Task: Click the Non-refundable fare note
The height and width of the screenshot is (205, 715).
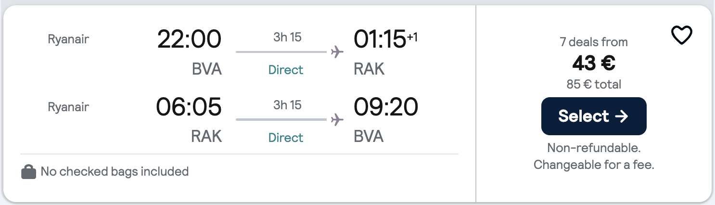Action: pyautogui.click(x=594, y=148)
